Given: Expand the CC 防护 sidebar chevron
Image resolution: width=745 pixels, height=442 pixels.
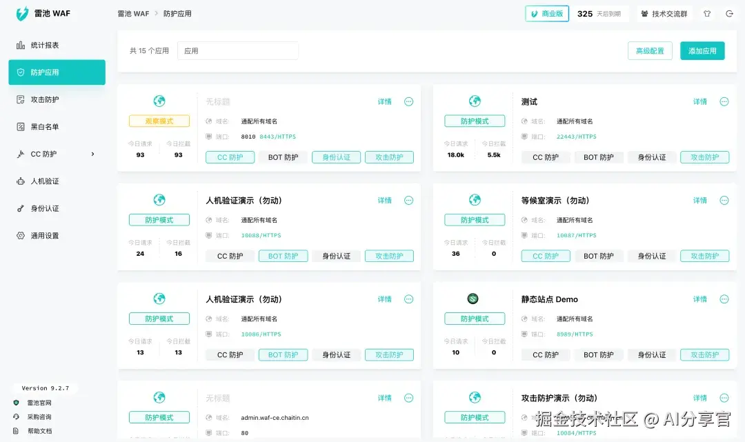Looking at the screenshot, I should (92, 154).
